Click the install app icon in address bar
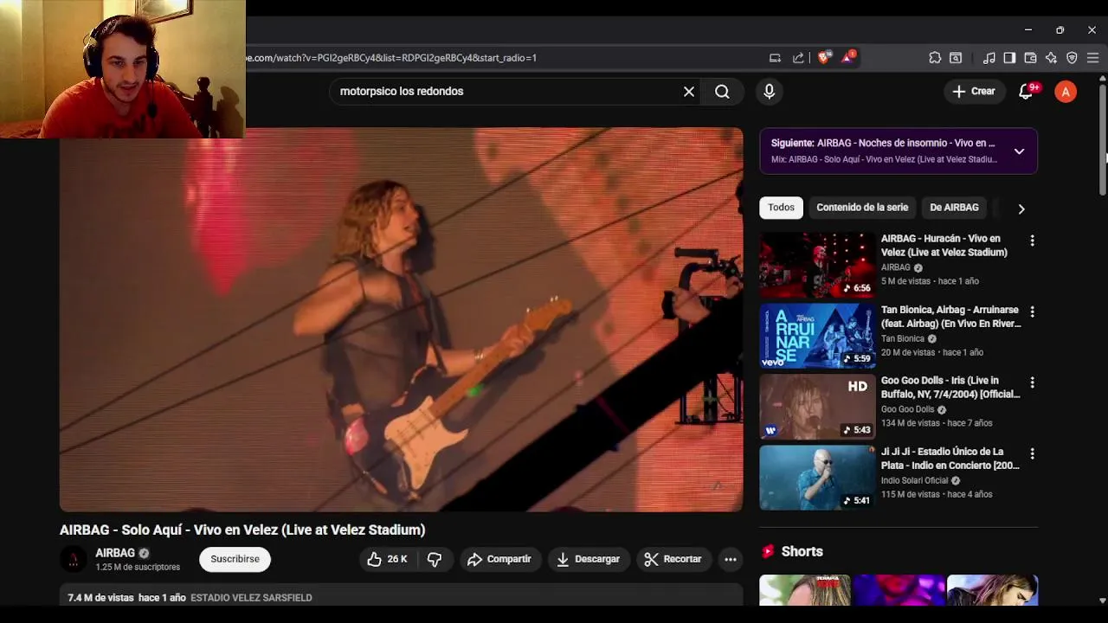The image size is (1108, 623). click(x=775, y=58)
